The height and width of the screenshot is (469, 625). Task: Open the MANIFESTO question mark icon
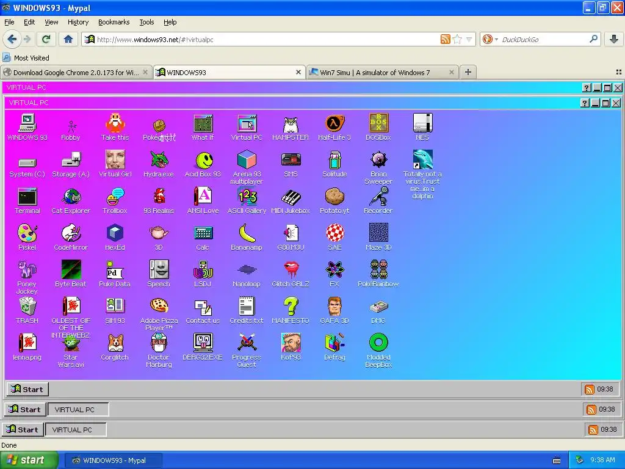click(x=291, y=310)
